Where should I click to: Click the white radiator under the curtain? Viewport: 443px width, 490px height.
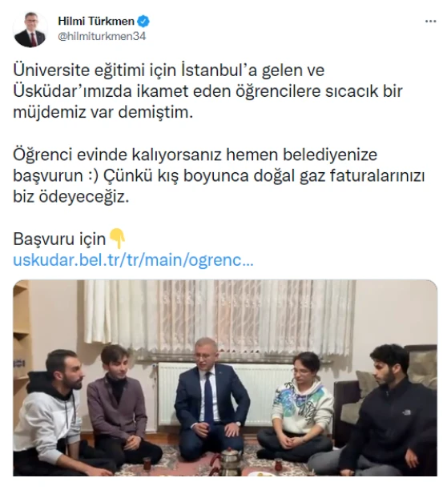225,393
